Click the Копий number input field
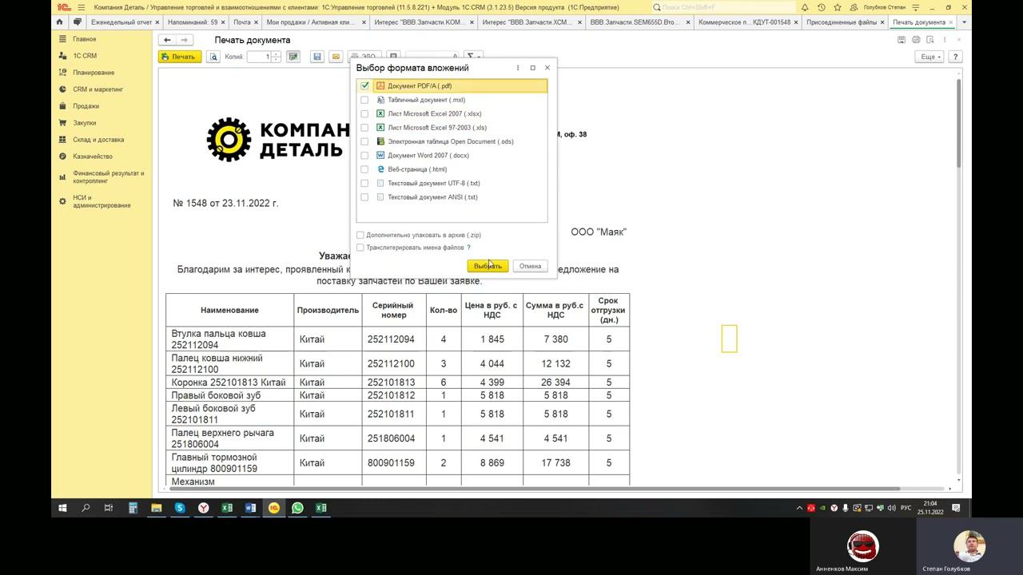 click(259, 57)
